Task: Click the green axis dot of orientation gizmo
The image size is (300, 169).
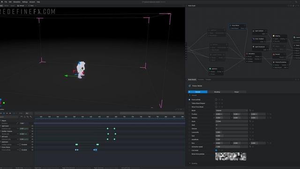Action: tap(4, 103)
